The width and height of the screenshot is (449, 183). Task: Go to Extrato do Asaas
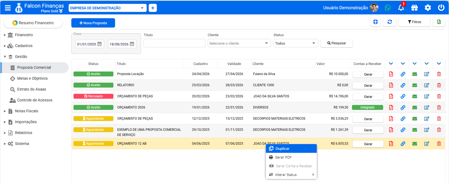pyautogui.click(x=31, y=89)
